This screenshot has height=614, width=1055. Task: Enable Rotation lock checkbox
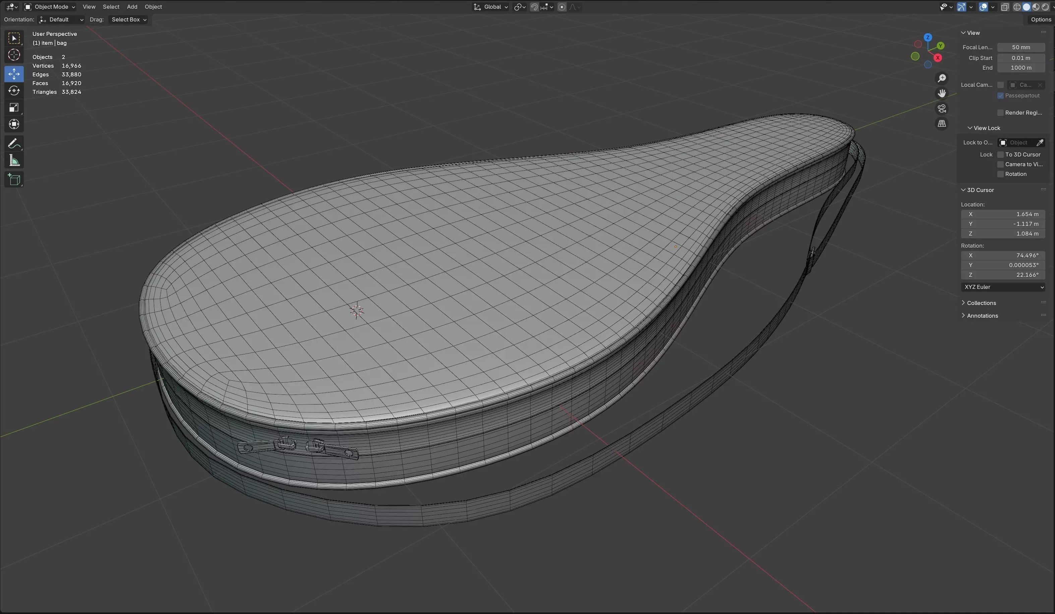click(x=1001, y=174)
